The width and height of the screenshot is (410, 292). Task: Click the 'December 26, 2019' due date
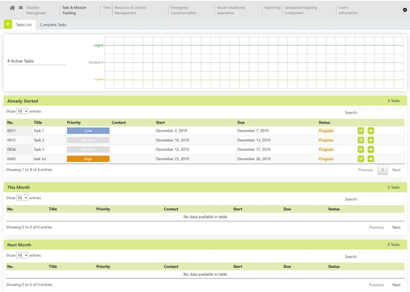tap(254, 159)
